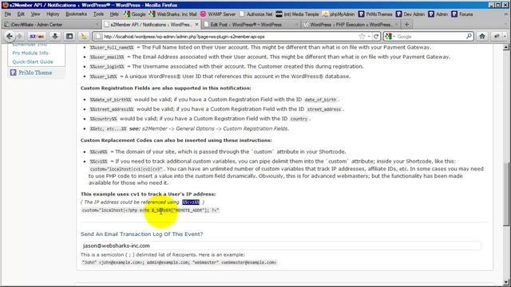Open the Forums bookmark

tap(462, 14)
